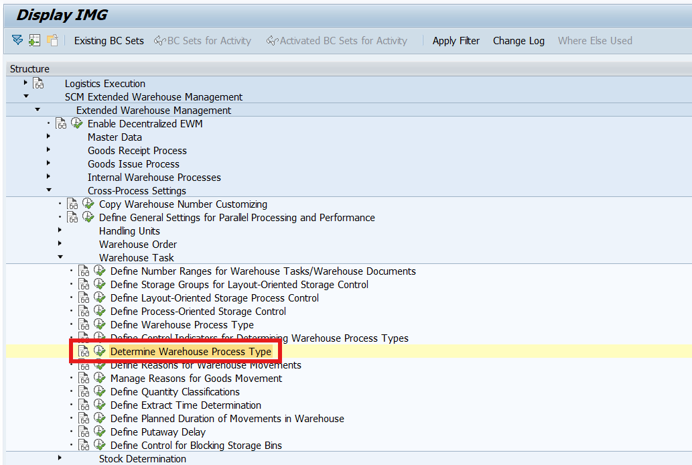This screenshot has width=692, height=465.
Task: Open documentation for Define Putaway Delay
Action: (84, 432)
